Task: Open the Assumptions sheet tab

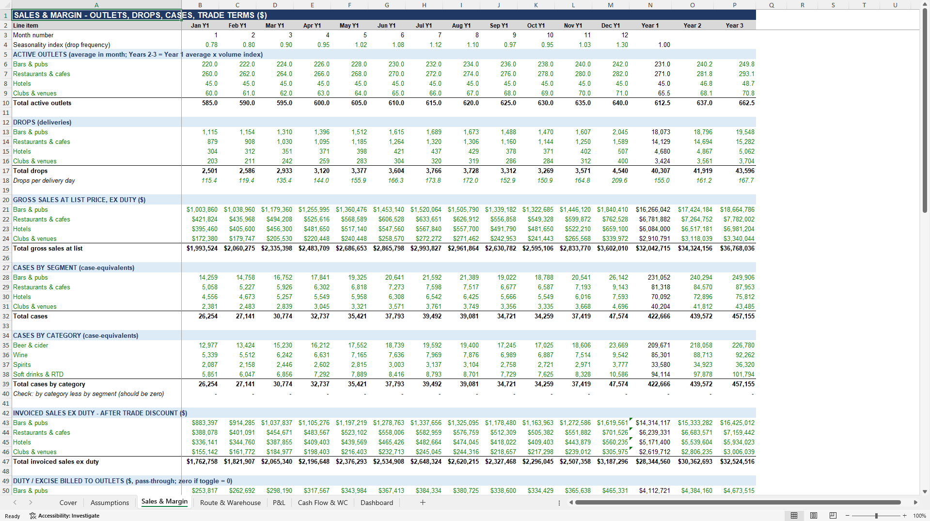Action: click(110, 503)
